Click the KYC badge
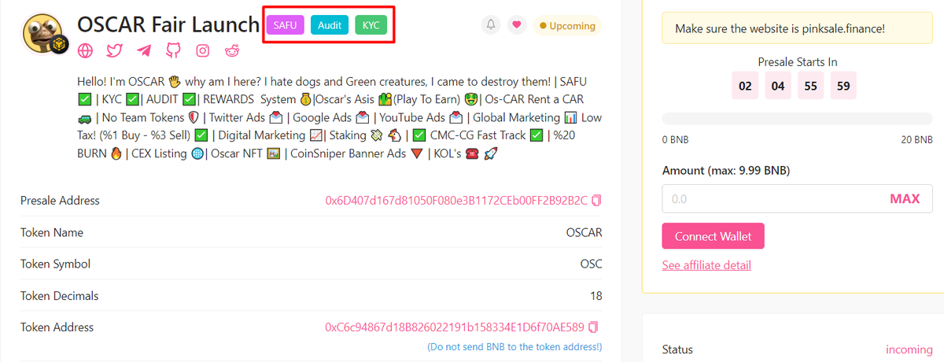The image size is (944, 362). (371, 25)
